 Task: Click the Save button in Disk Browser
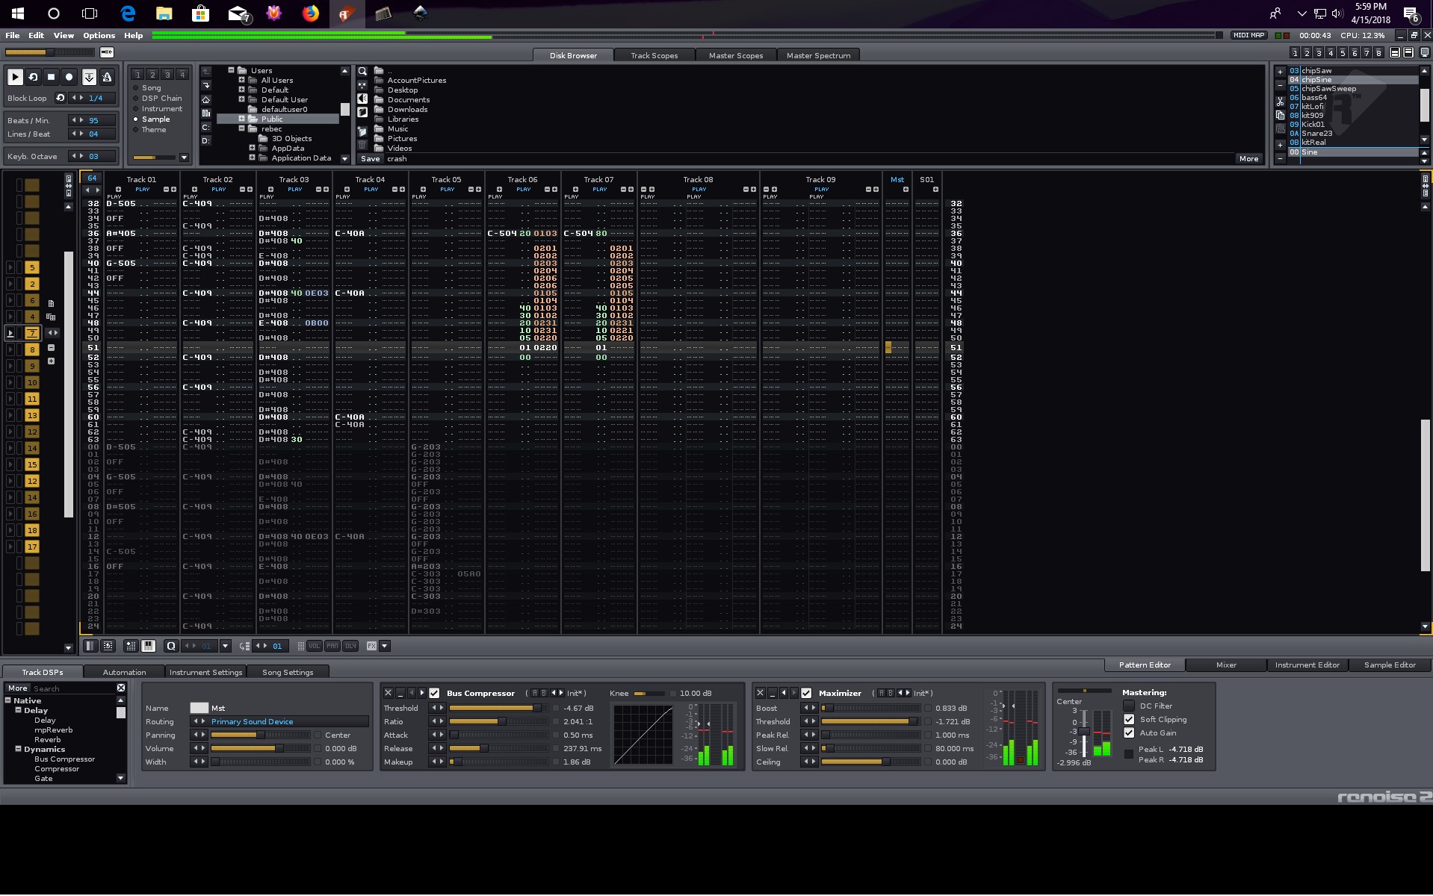(370, 158)
